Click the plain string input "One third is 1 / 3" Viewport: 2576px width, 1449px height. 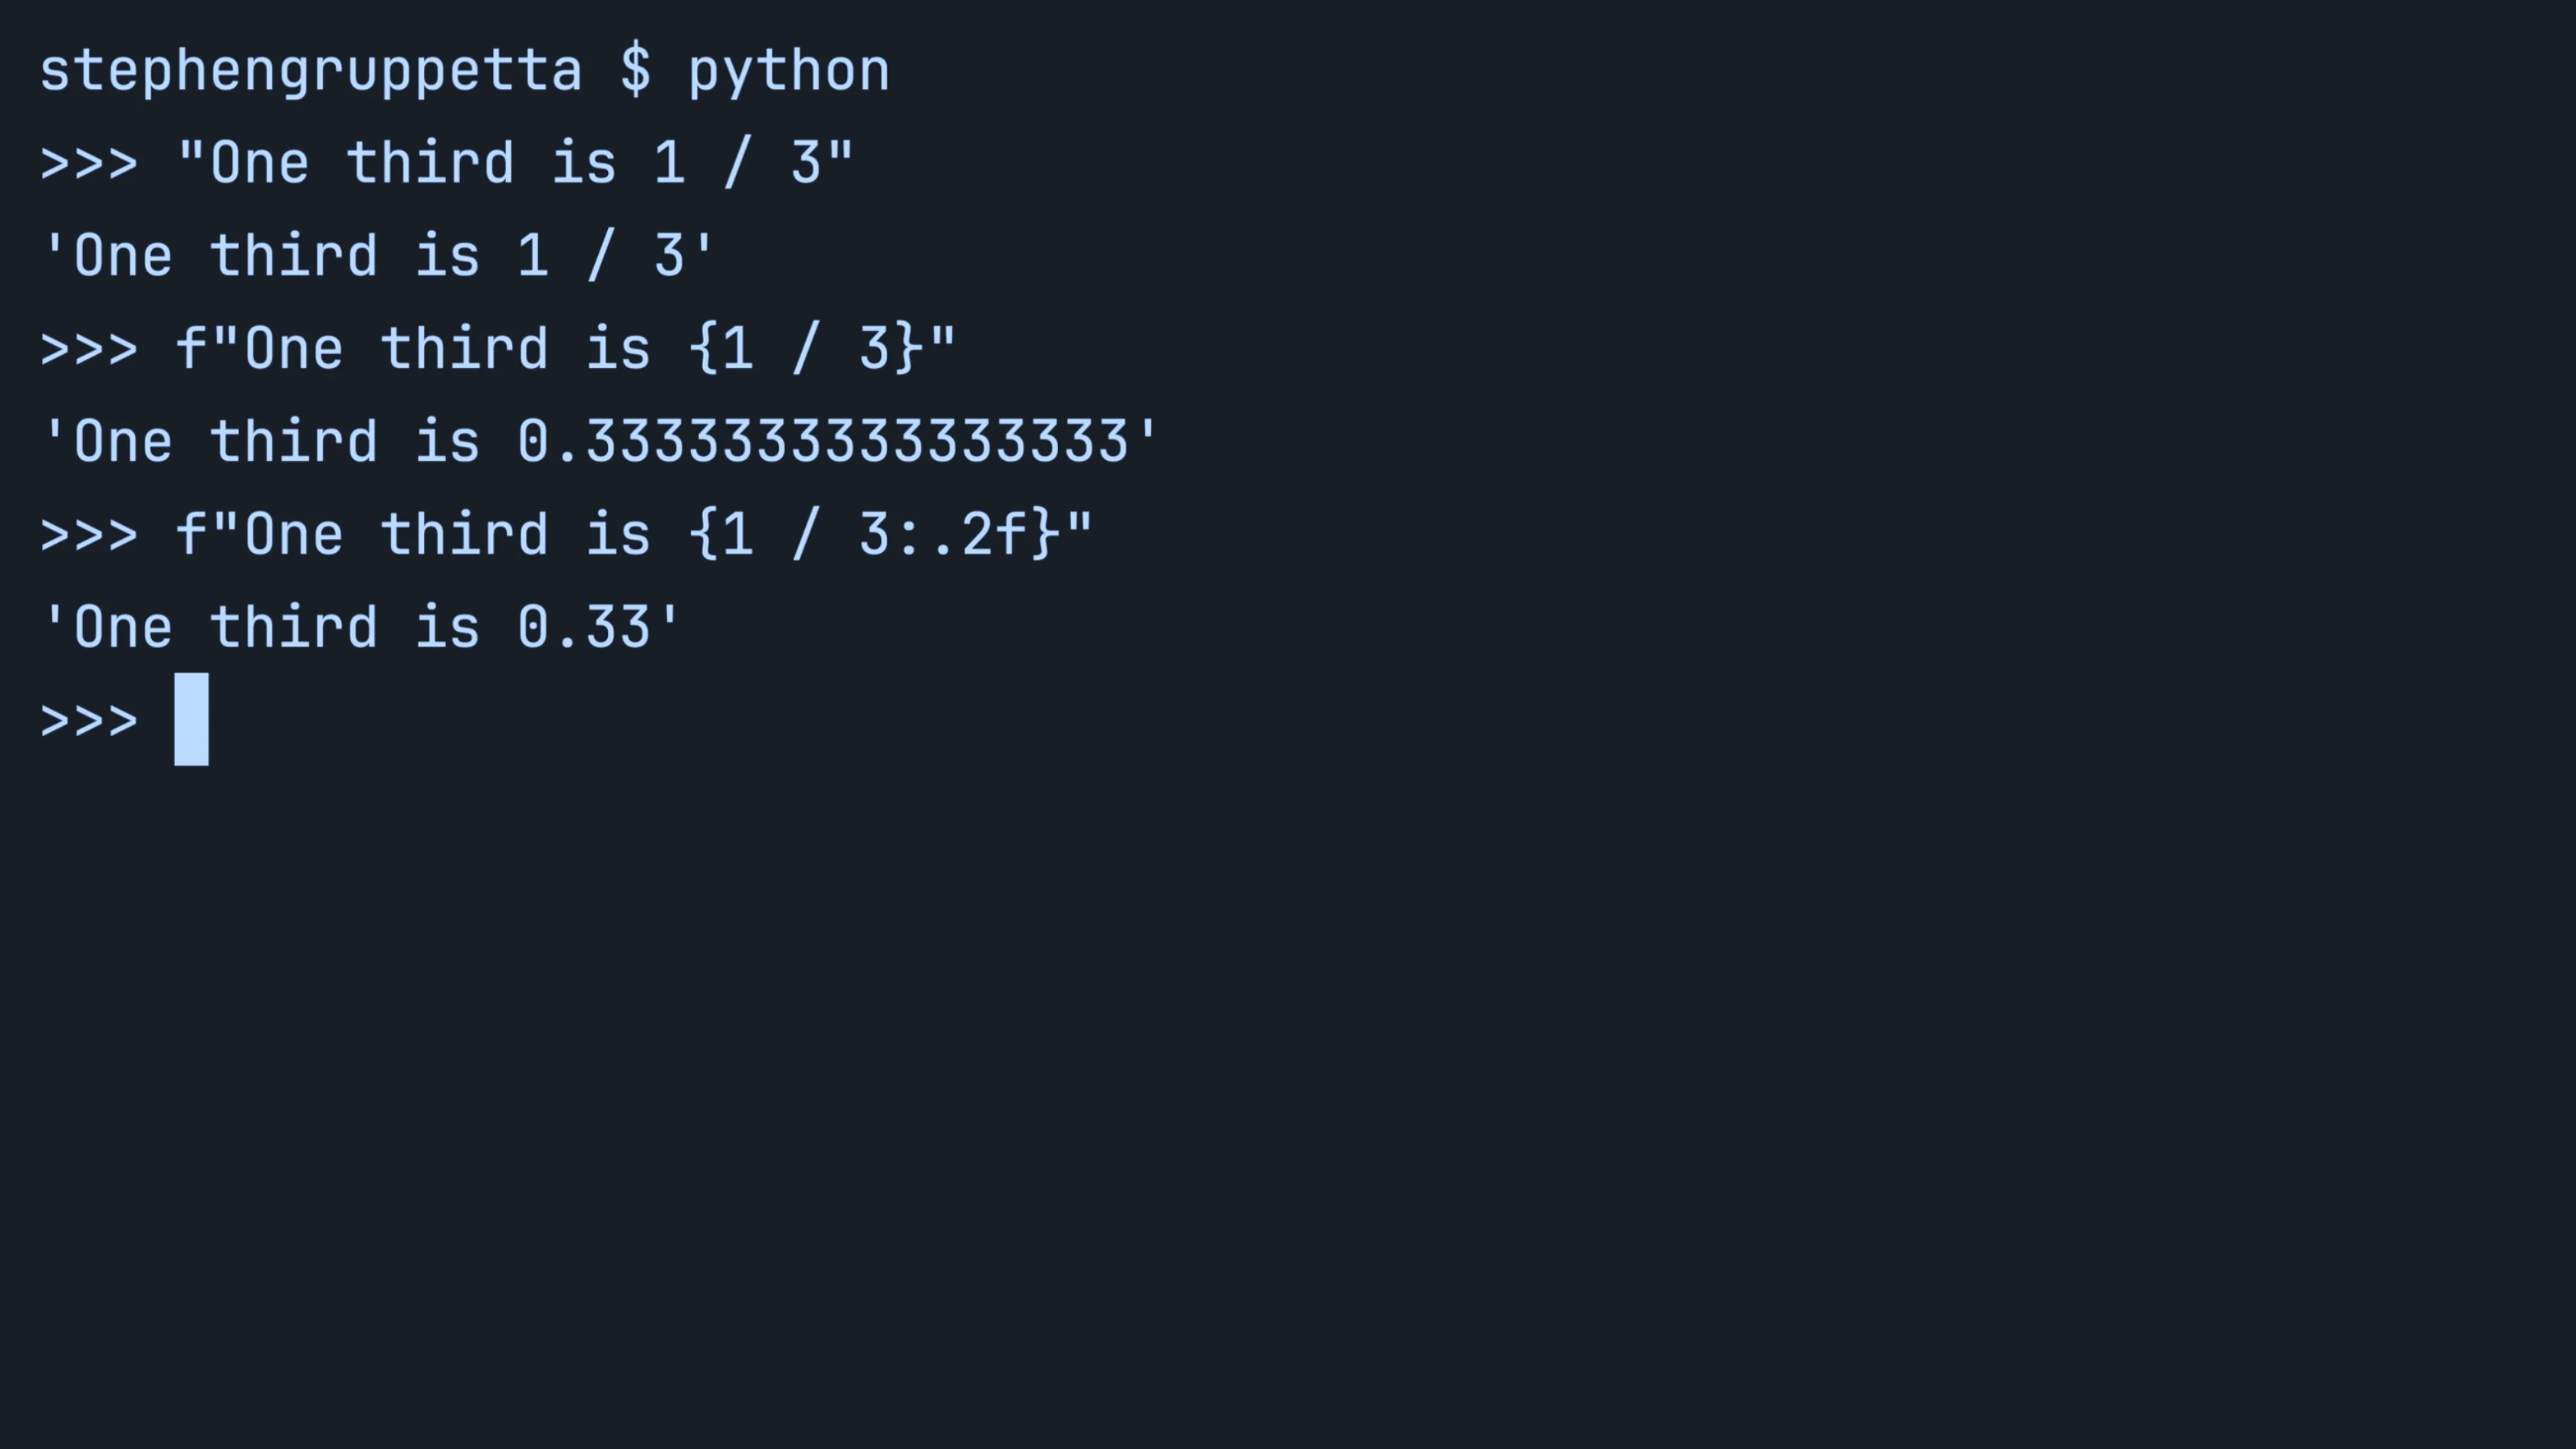(x=515, y=164)
